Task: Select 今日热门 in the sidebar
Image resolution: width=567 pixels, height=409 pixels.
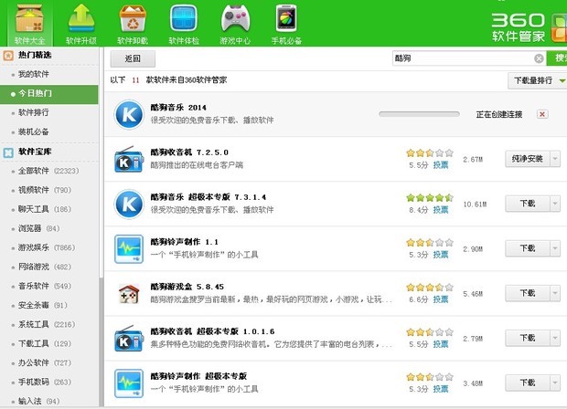Action: point(48,94)
